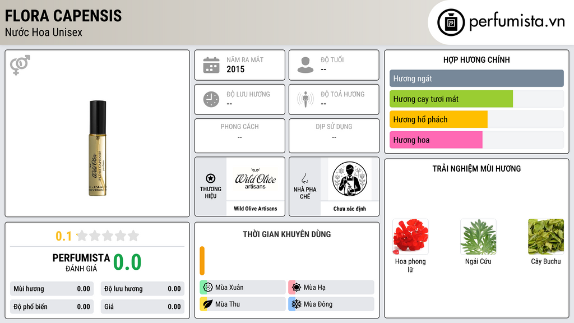574x323 pixels.
Task: Click the yellow 0.1 user rating value
Action: (x=64, y=236)
